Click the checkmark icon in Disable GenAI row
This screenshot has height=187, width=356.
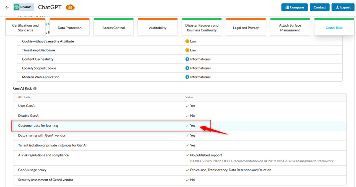coord(187,116)
